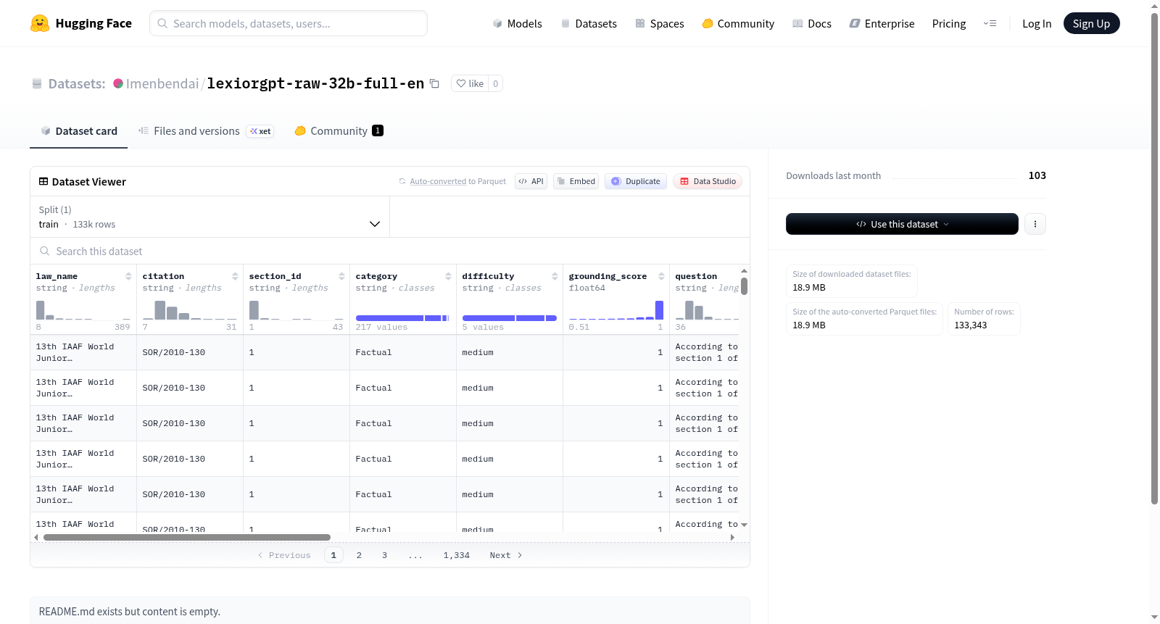1160x624 pixels.
Task: Select page 1 in pagination
Action: click(333, 555)
